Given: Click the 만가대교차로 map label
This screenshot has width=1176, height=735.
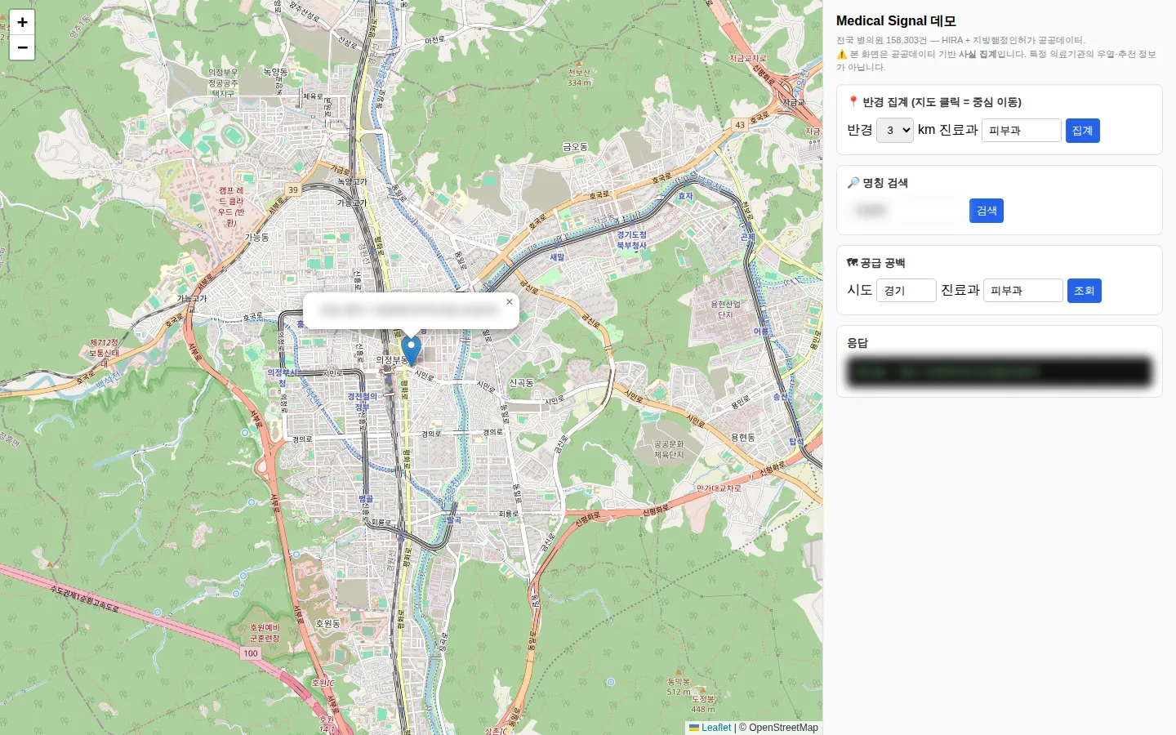Looking at the screenshot, I should tap(719, 488).
